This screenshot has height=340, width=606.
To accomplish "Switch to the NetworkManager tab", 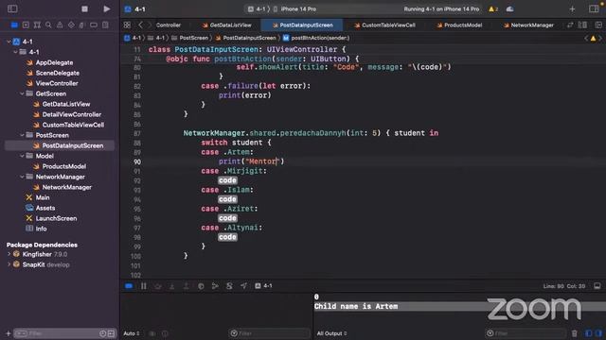I will (528, 25).
